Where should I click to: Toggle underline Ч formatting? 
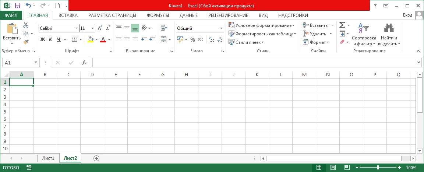[59, 39]
